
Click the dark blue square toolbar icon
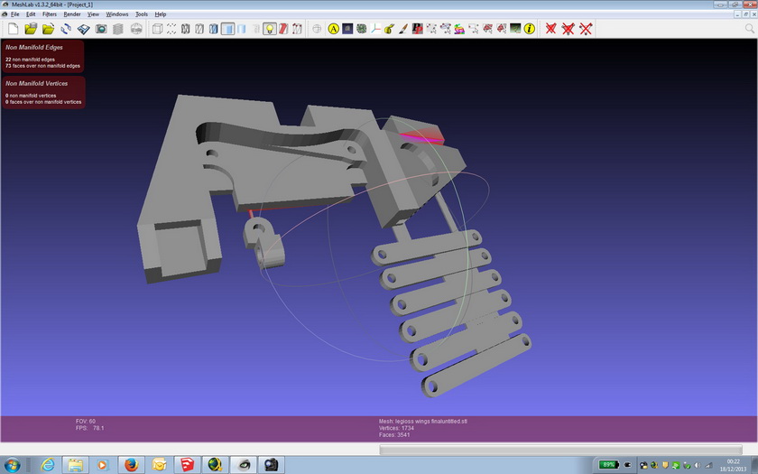point(347,29)
